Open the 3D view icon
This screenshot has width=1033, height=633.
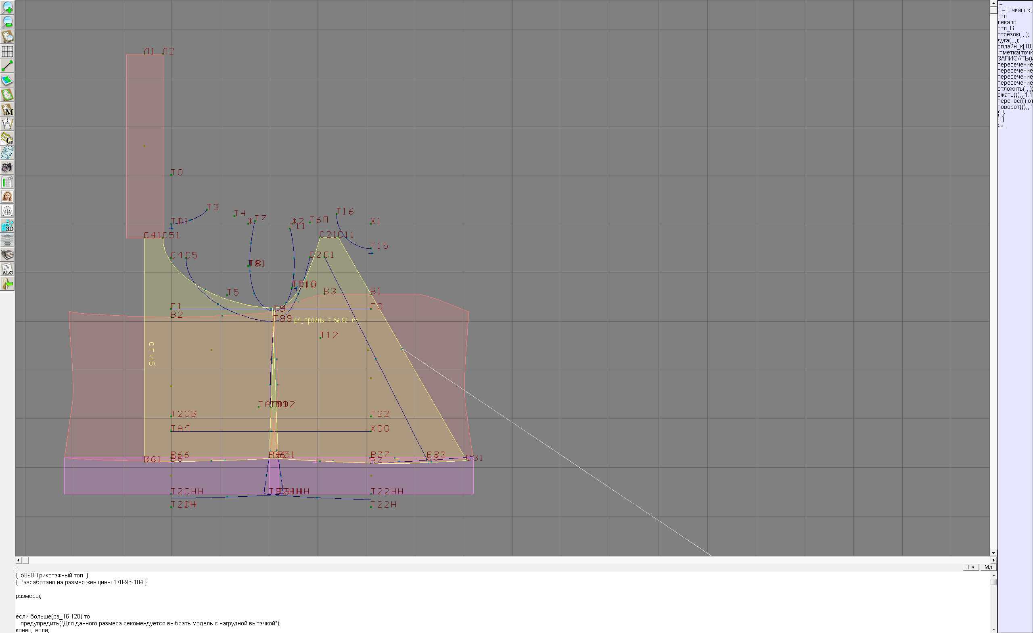7,226
